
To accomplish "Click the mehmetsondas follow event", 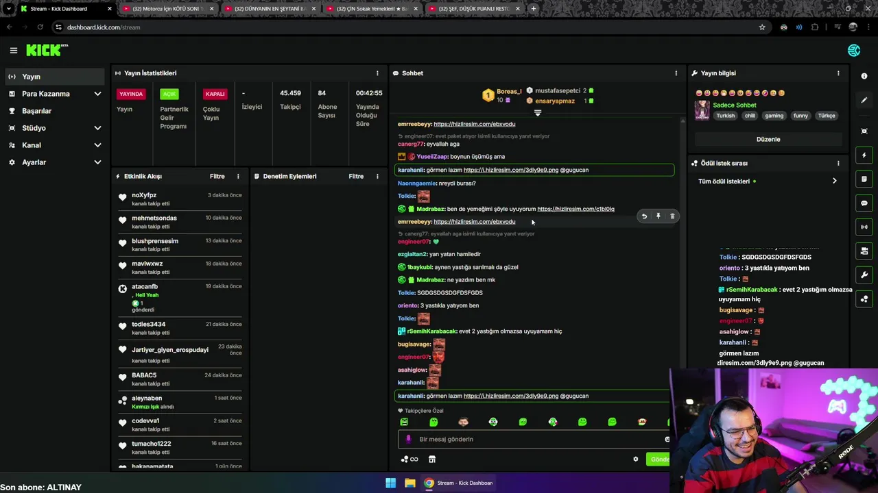I will (x=180, y=222).
